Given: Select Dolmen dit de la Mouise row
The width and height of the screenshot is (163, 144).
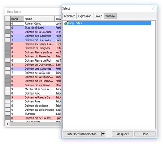Looking at the screenshot, I should (39, 110).
